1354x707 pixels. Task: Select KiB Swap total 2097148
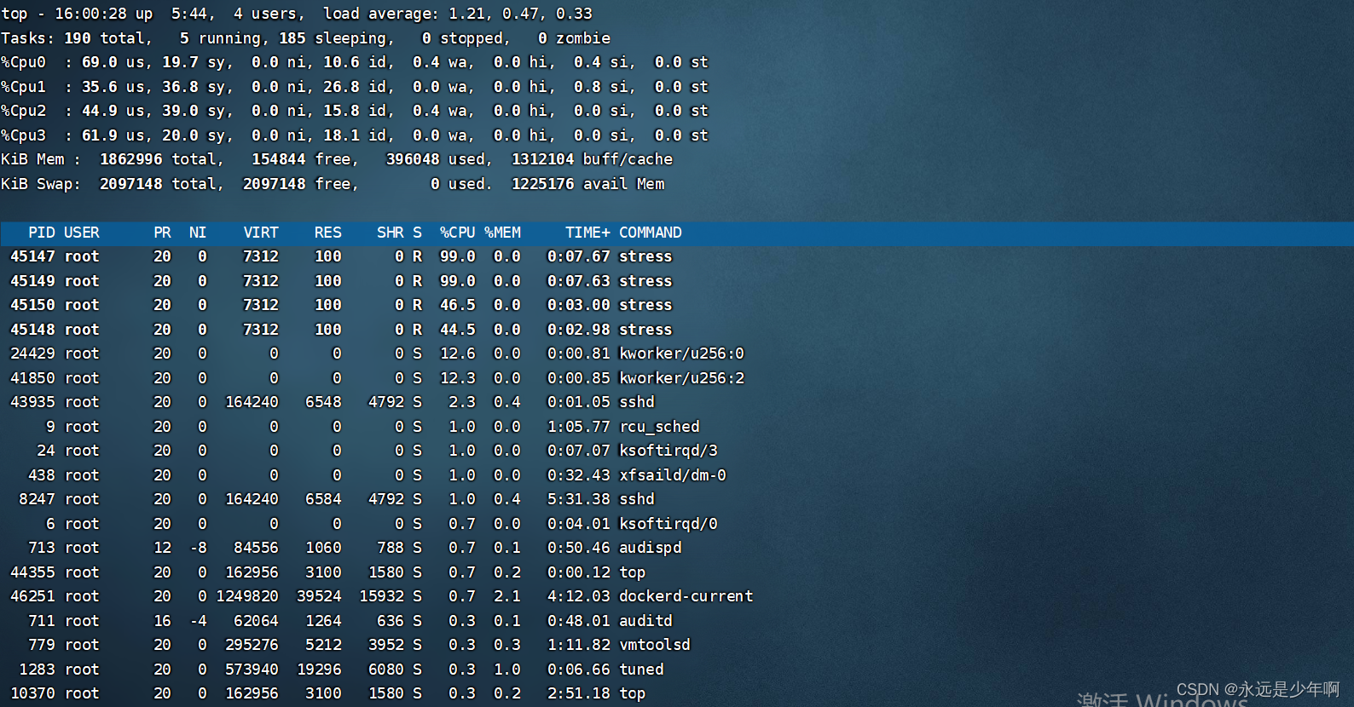click(131, 184)
